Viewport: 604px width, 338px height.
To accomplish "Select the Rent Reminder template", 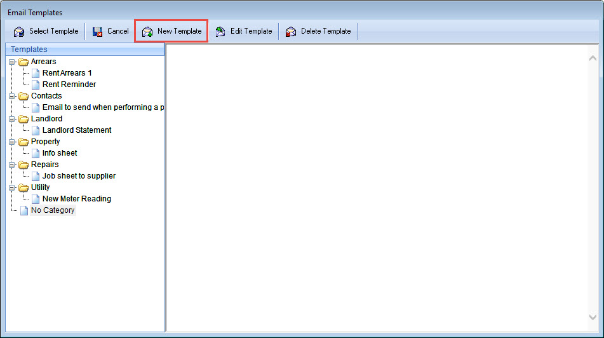I will [x=69, y=84].
